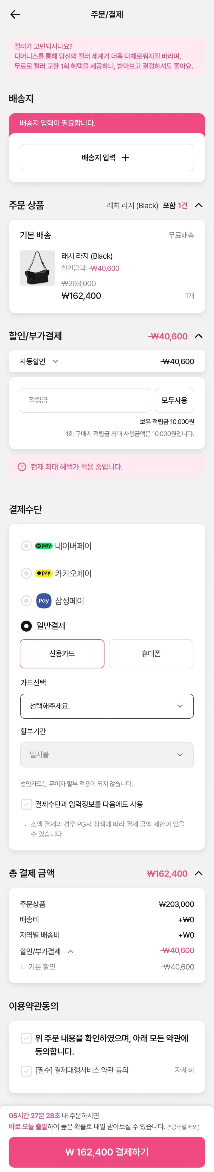Open the 카드선택 dropdown

[x=107, y=706]
